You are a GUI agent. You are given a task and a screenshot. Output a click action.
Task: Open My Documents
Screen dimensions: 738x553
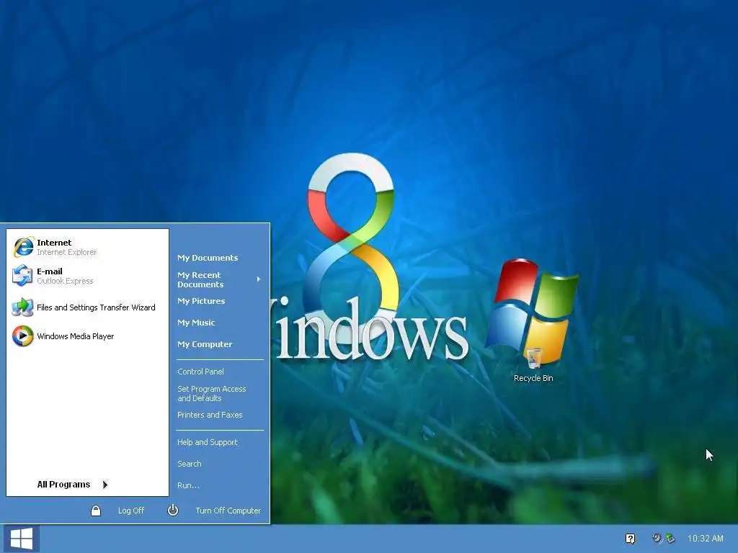(x=208, y=258)
